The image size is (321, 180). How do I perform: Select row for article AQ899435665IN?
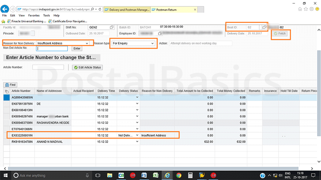click(x=6, y=97)
